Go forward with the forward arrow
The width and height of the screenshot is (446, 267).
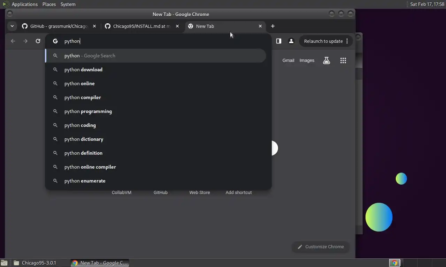(x=25, y=41)
